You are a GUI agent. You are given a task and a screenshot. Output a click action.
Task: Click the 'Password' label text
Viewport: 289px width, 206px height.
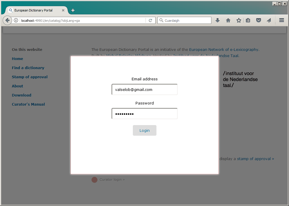(145, 103)
